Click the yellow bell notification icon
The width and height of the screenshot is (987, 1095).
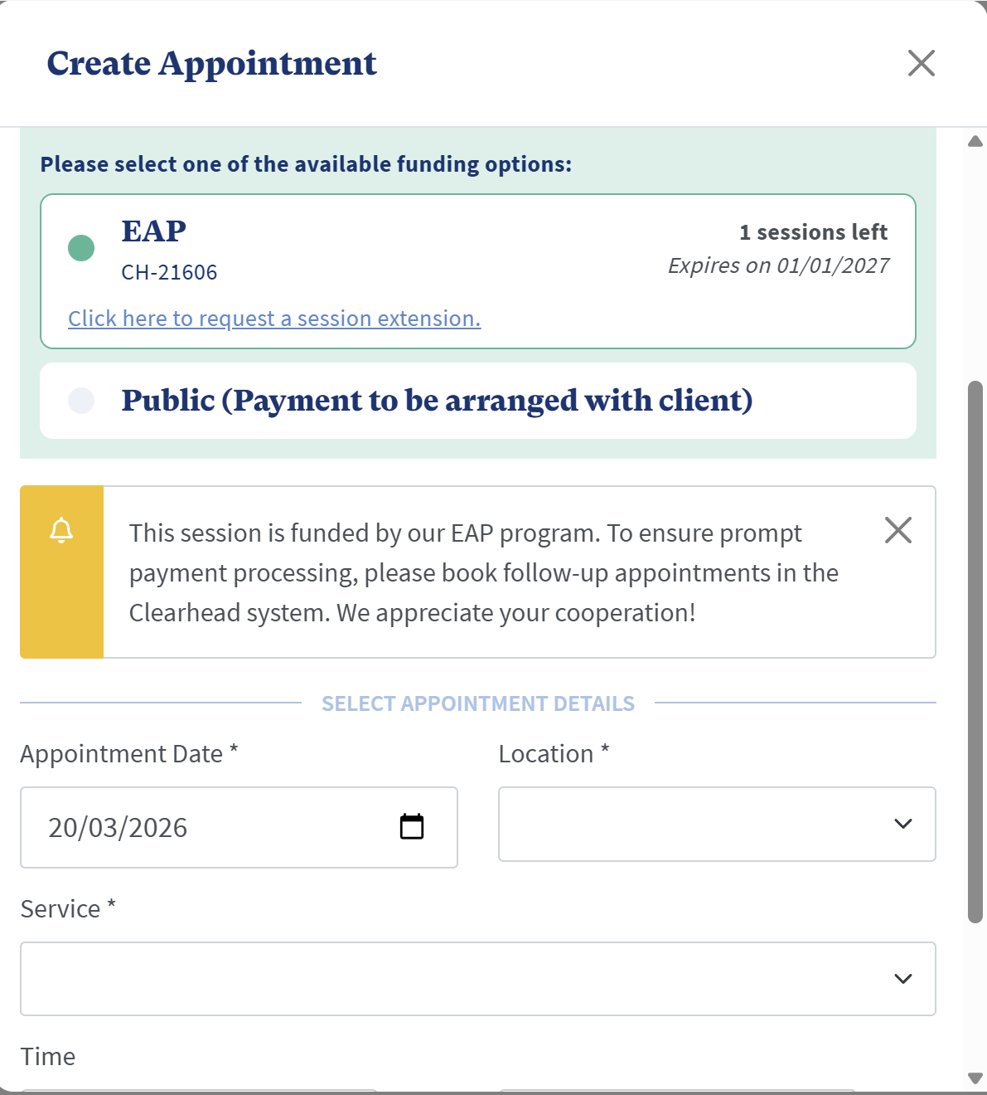[x=61, y=530]
